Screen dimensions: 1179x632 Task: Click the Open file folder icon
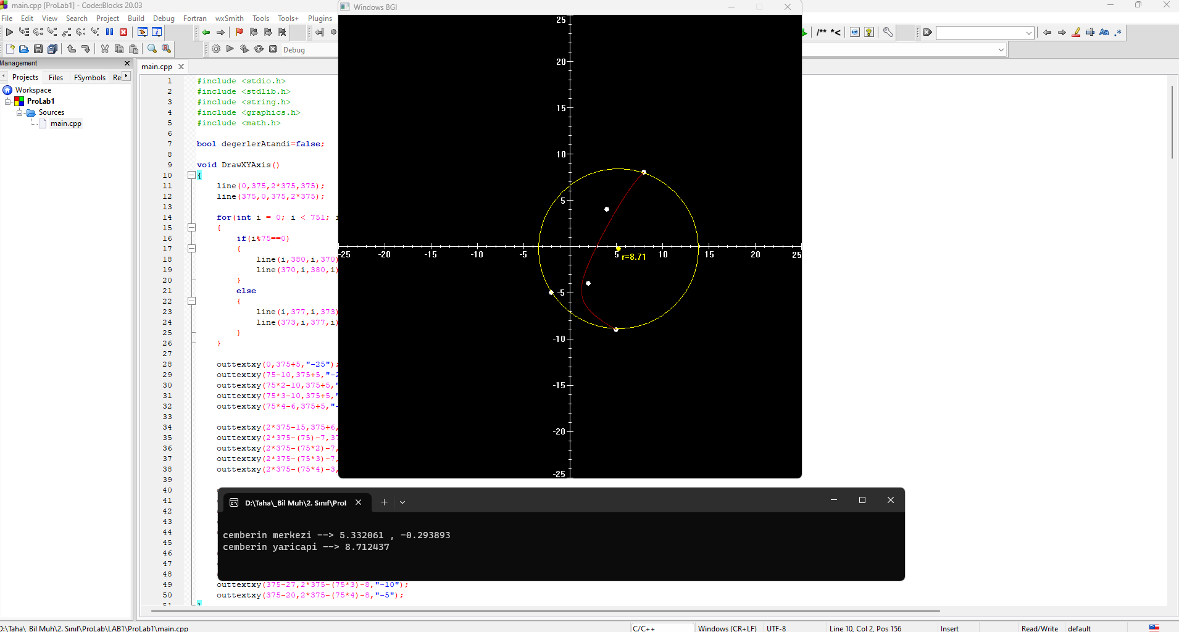coord(24,49)
